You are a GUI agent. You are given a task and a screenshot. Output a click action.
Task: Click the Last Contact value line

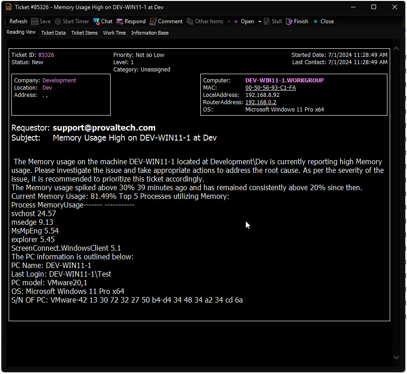tap(340, 62)
